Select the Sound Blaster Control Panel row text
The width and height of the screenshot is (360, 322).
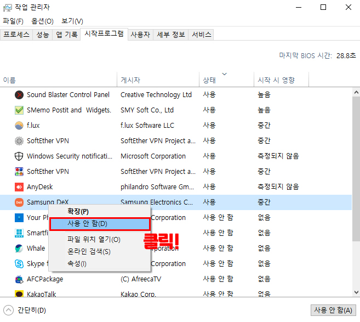click(x=68, y=95)
